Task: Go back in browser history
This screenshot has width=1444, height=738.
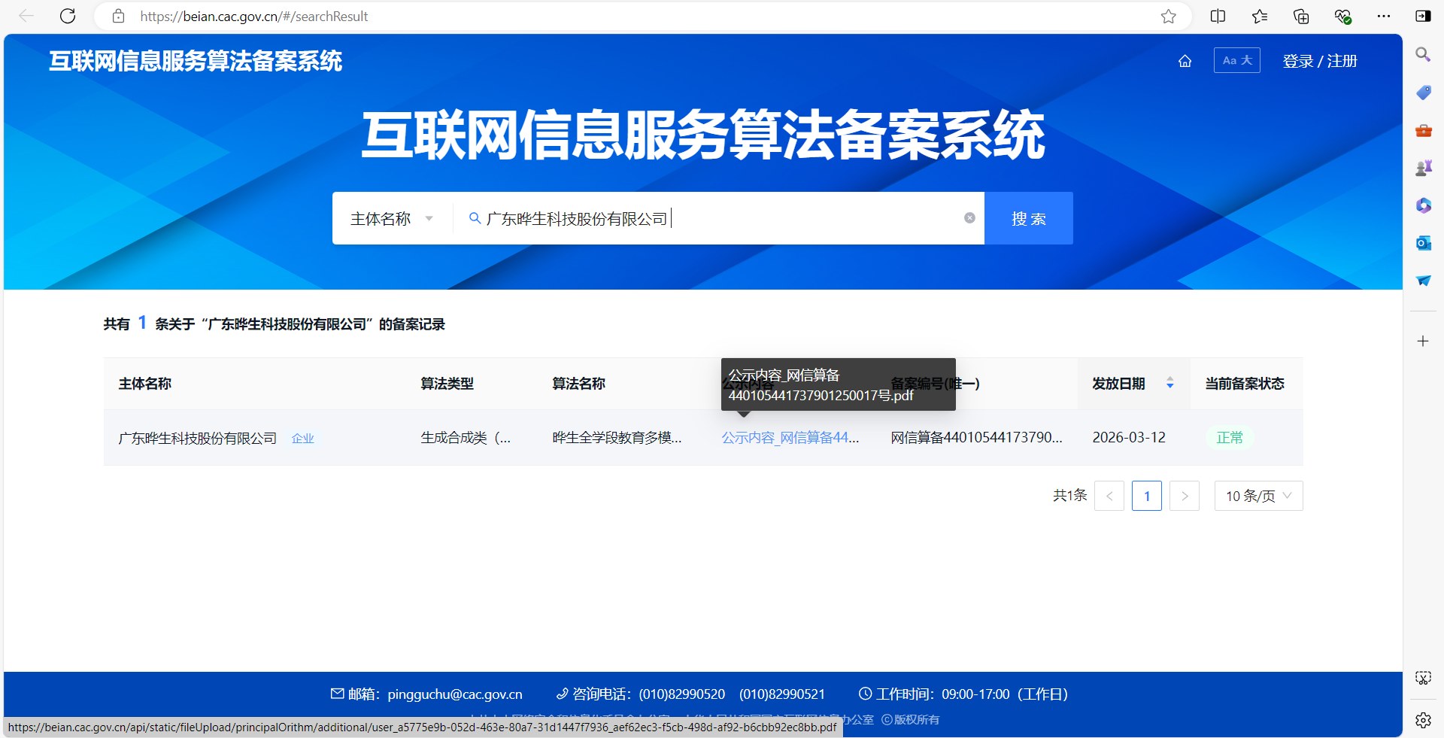Action: click(x=26, y=16)
